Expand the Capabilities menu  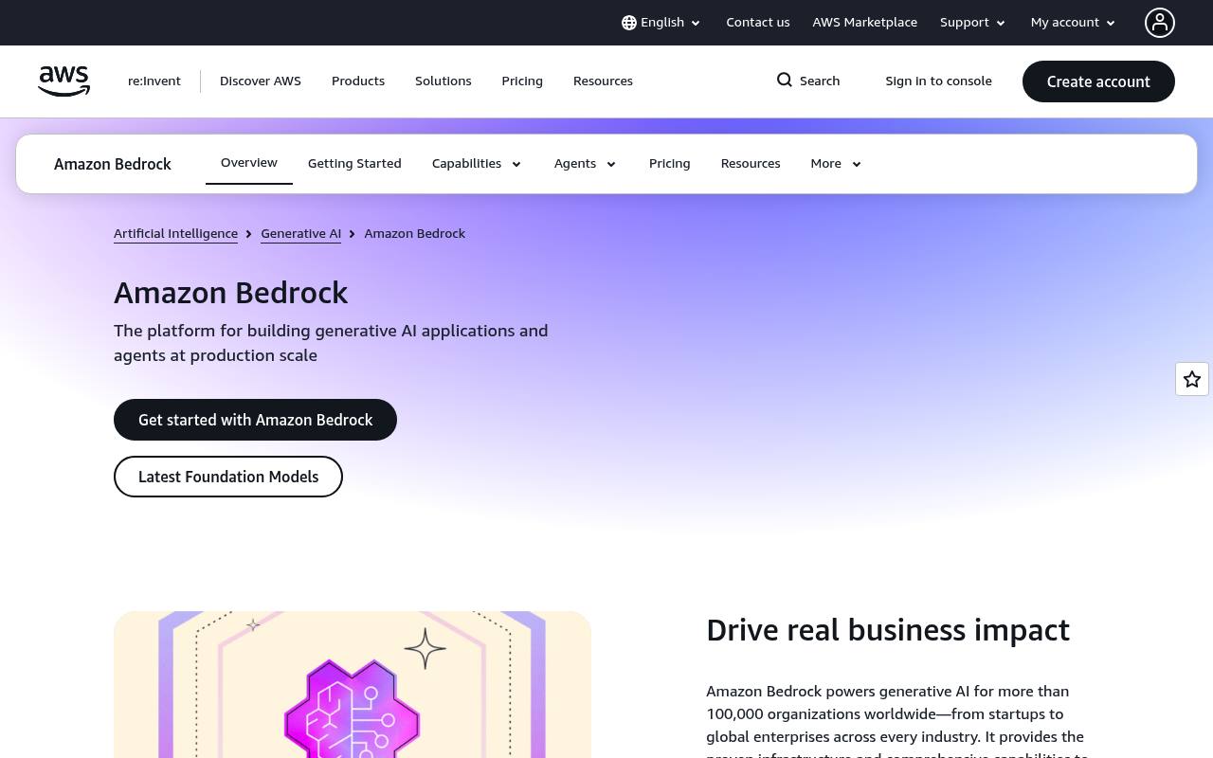(478, 164)
